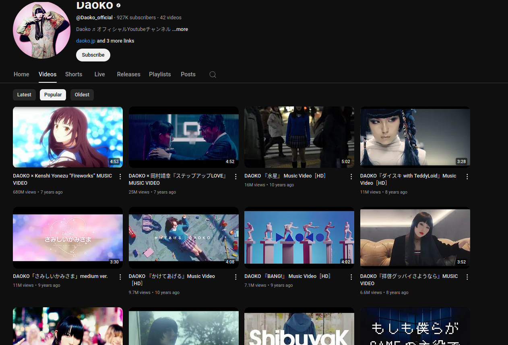This screenshot has height=345, width=508.
Task: Click '680M views' under Fireworks video
Action: (x=25, y=192)
